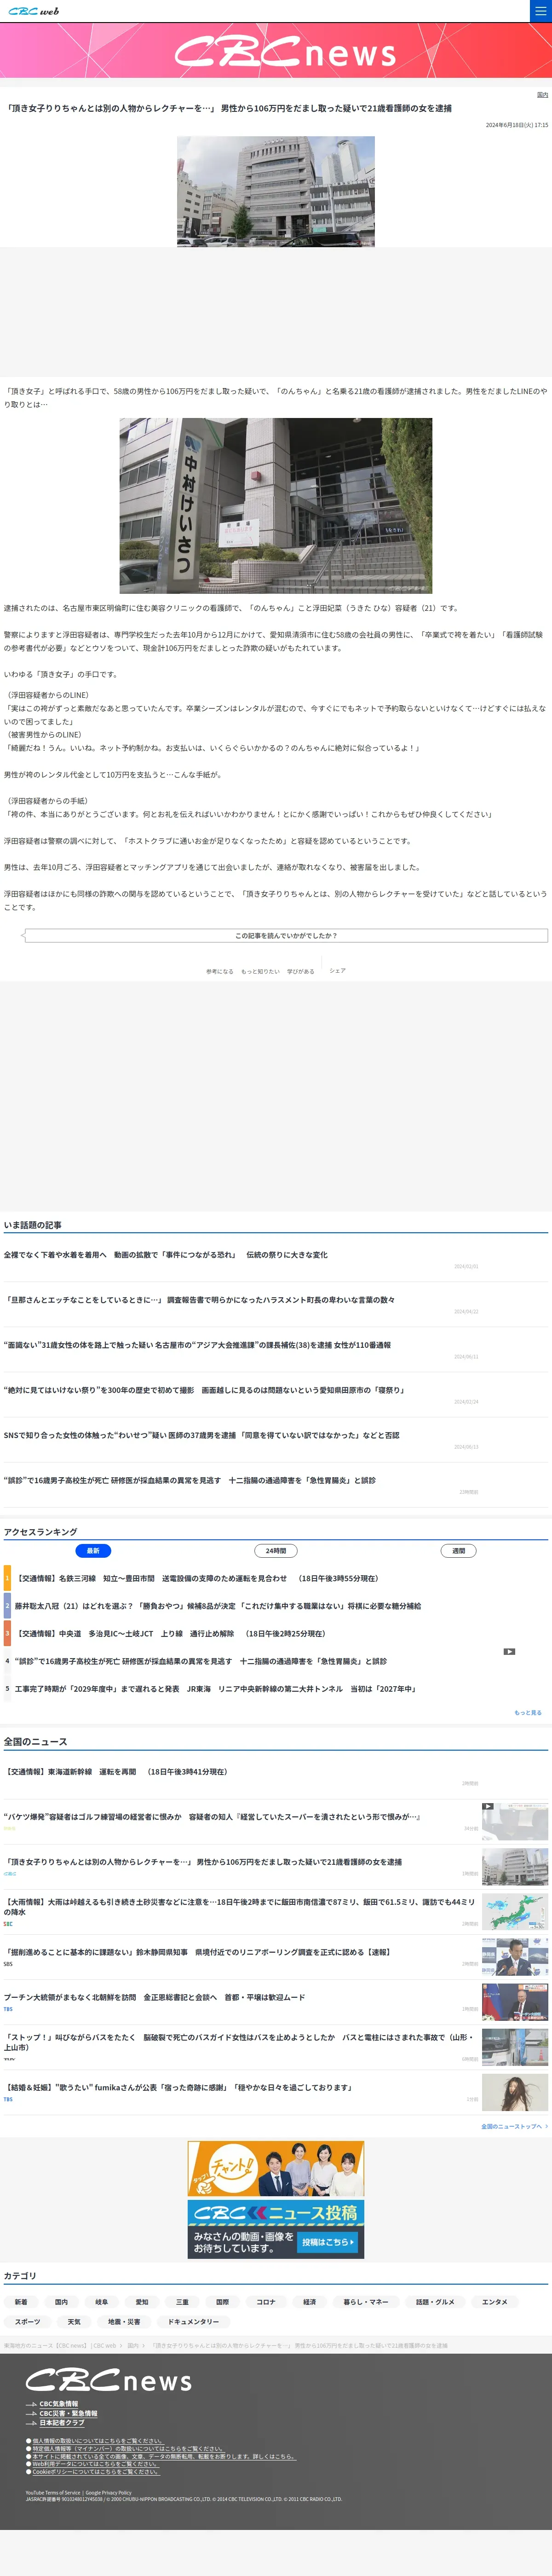Image resolution: width=552 pixels, height=2576 pixels.
Task: Select the 国内 category chip
Action: [x=61, y=2301]
